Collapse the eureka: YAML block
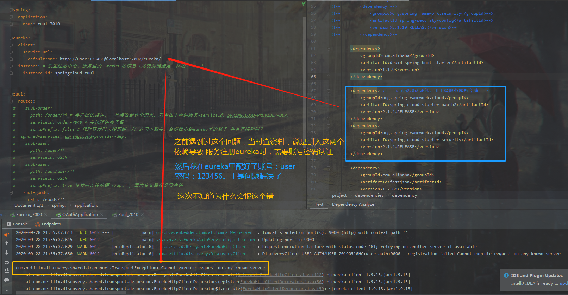The image size is (568, 295). tap(11, 38)
